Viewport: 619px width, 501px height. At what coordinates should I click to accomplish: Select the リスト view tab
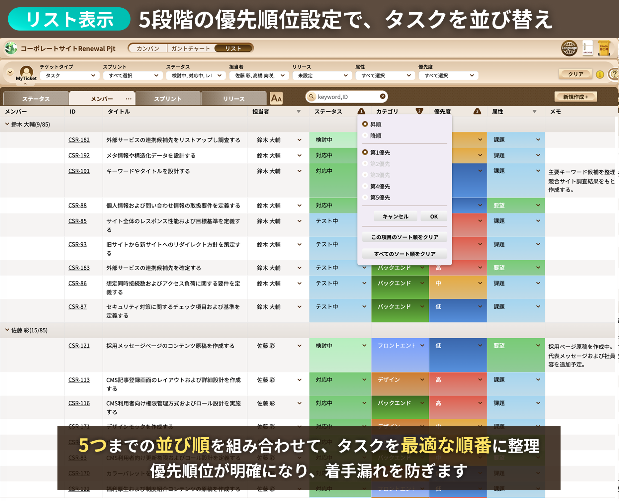pos(233,48)
